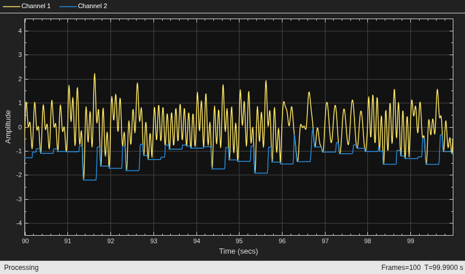Click the x-axis tick label 90
Screen dimensions: 465x274
25,241
